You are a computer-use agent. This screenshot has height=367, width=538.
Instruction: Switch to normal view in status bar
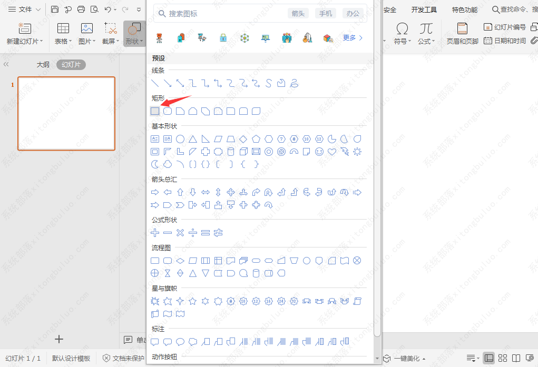[489, 359]
